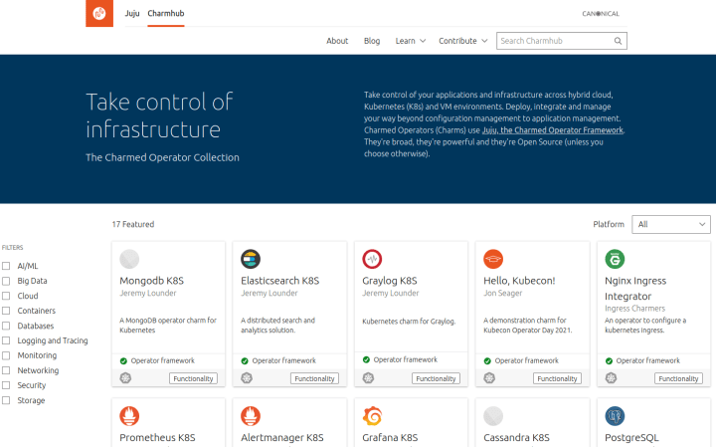This screenshot has width=716, height=447.
Task: Open the Cassandra K8S charm title
Action: 516,437
